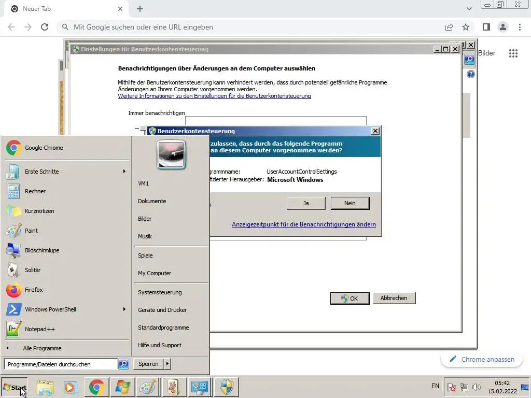Toggle Chrome side panel icon

point(486,27)
